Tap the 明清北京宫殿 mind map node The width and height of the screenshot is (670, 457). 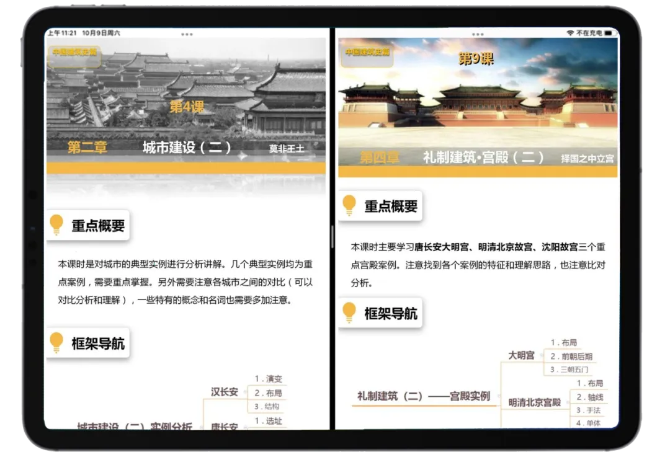coord(535,402)
